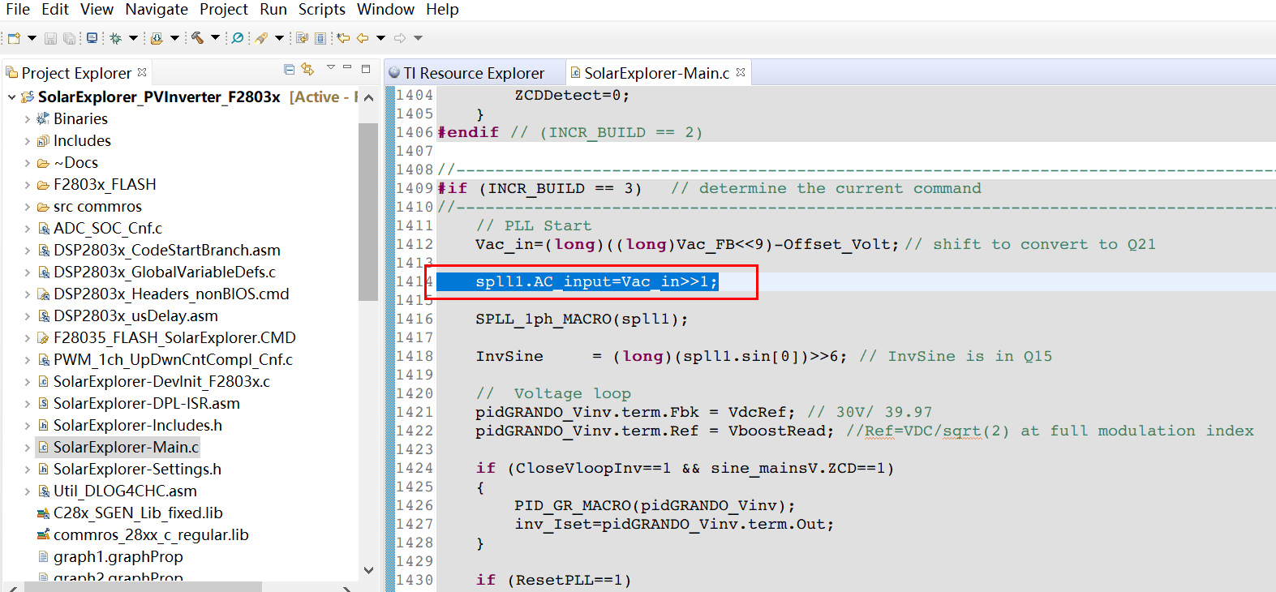This screenshot has width=1276, height=592.
Task: Collapse all in Project Explorer
Action: point(290,69)
